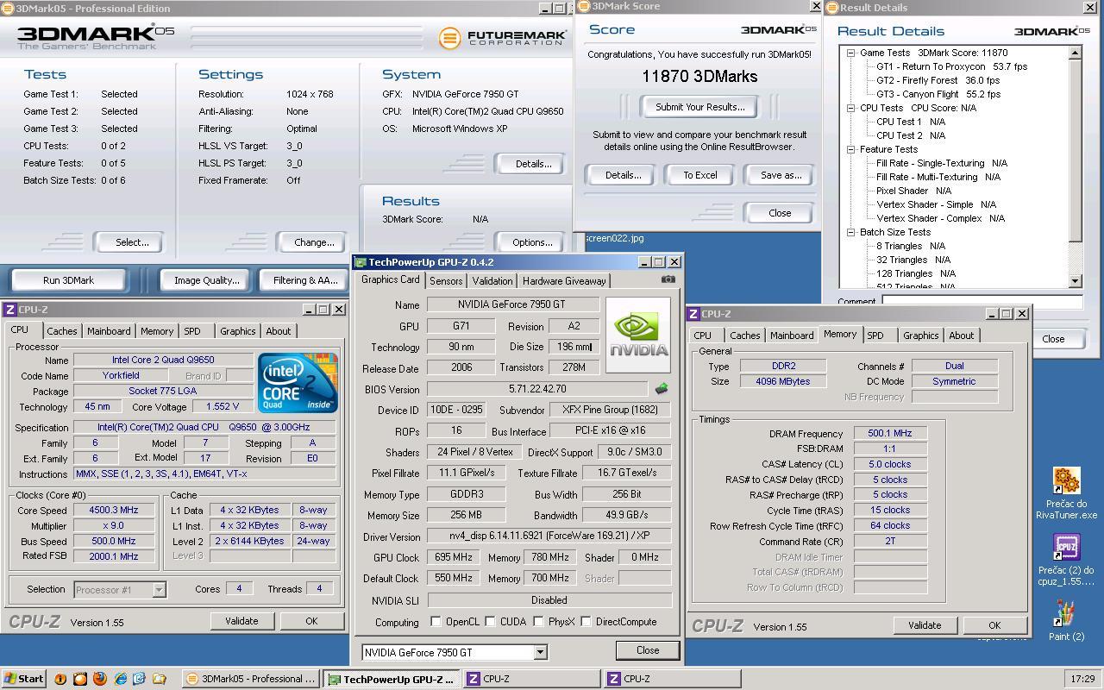Viewport: 1104px width, 690px height.
Task: Switch to the Validation tab in GPU-Z
Action: pyautogui.click(x=492, y=281)
